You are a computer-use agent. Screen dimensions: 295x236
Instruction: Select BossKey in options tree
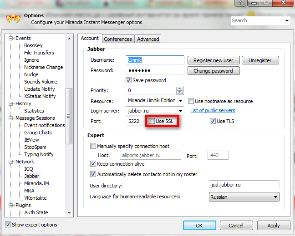tap(33, 45)
